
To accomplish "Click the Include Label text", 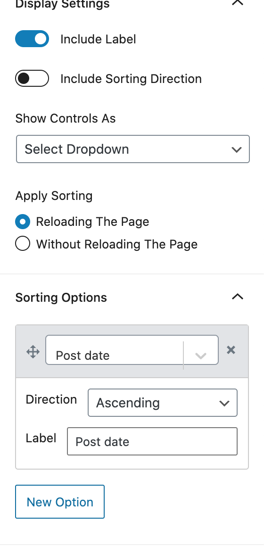I will pos(98,39).
